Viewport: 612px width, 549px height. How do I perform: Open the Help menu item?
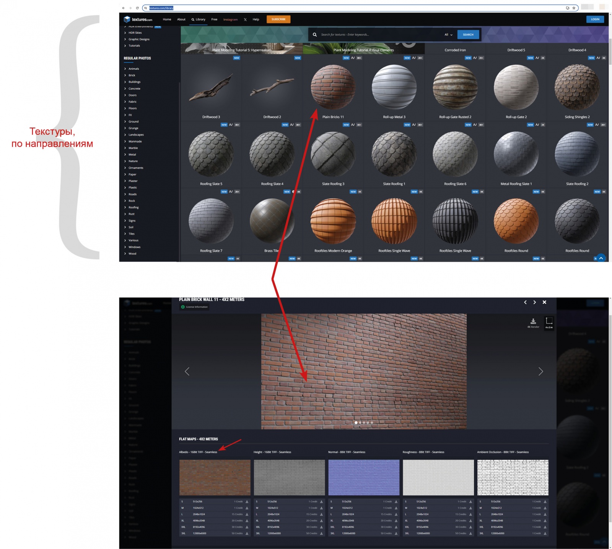click(x=256, y=19)
